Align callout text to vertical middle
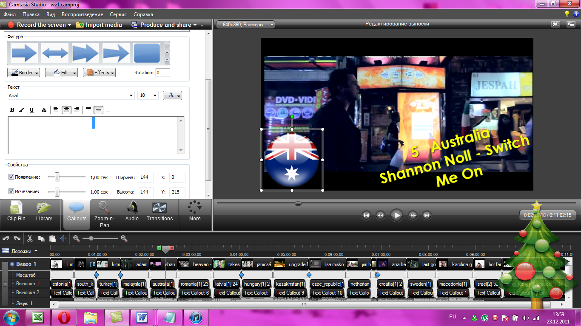The width and height of the screenshot is (581, 326). tap(98, 110)
